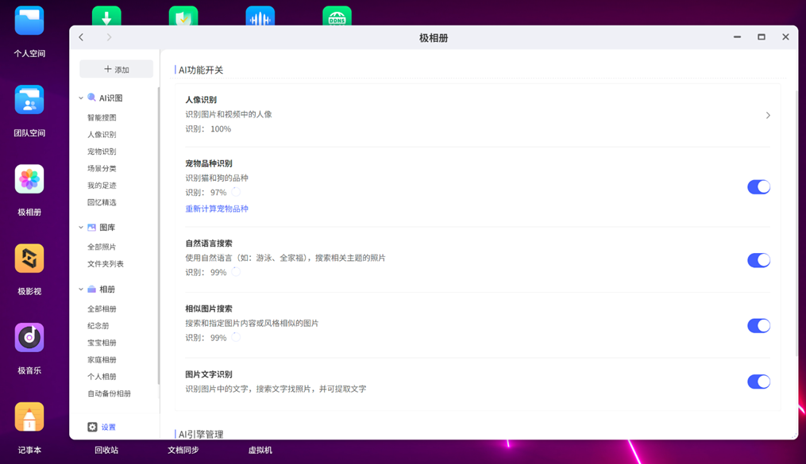Image resolution: width=806 pixels, height=464 pixels.
Task: Open the blue sound-wave desktop icon
Action: 260,16
